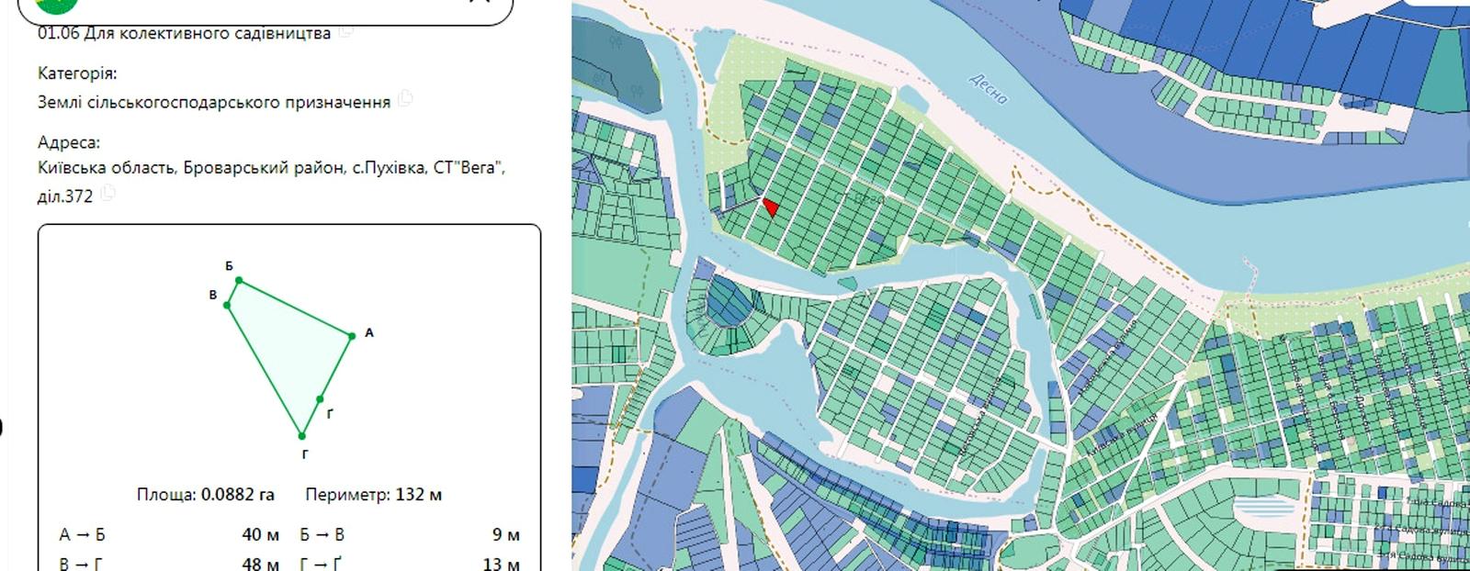Image resolution: width=1470 pixels, height=571 pixels.
Task: Select vertex point Б on parcel diagram
Action: [239, 280]
